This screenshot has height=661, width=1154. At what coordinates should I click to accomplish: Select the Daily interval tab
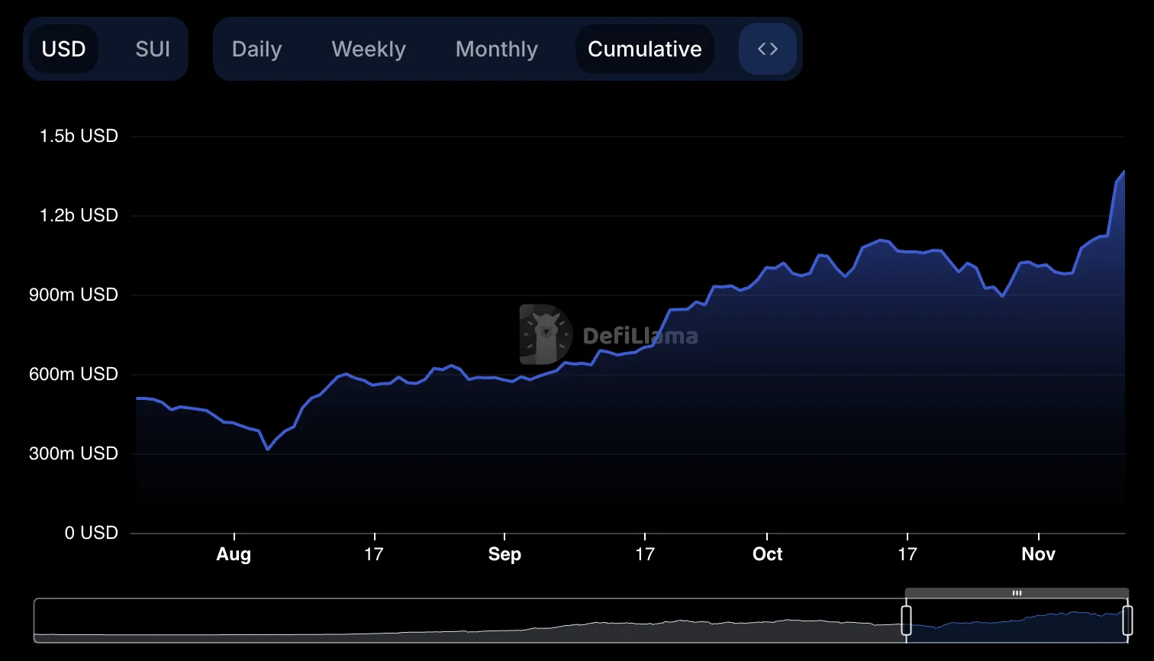[256, 49]
